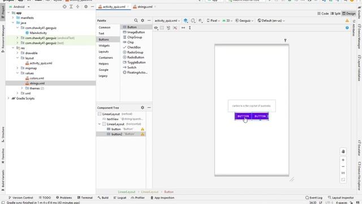Collapse horizontal LinearLayout in Component Tree
The height and width of the screenshot is (204, 362).
(100, 124)
